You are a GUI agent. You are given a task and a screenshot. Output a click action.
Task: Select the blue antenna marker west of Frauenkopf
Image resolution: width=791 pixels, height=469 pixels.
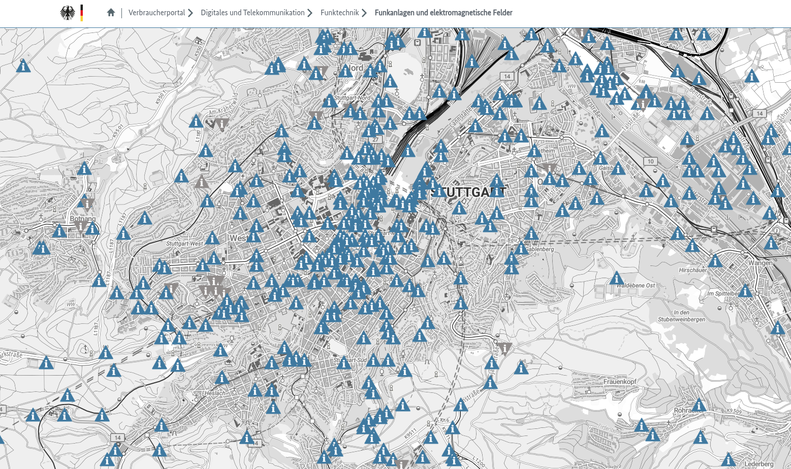pos(521,367)
